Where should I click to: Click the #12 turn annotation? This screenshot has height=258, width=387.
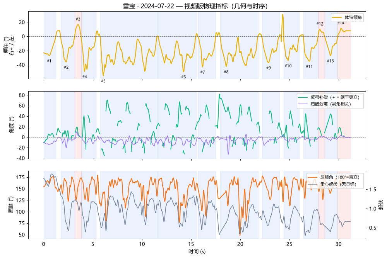(320, 24)
